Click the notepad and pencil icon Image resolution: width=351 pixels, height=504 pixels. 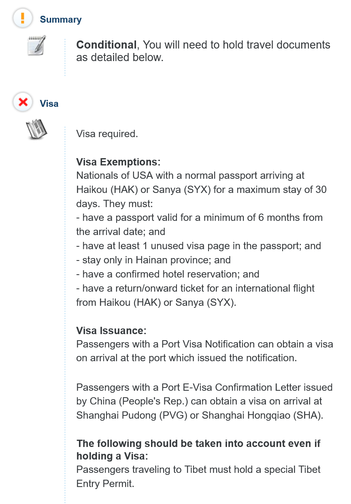coord(36,45)
